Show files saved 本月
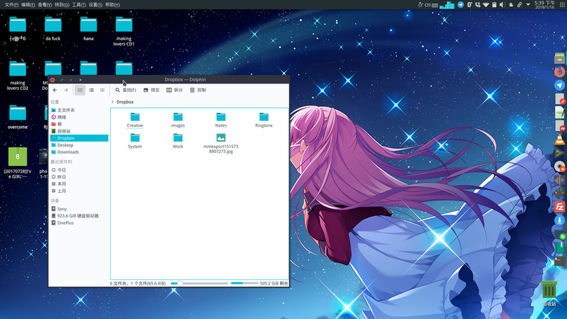Image resolution: width=567 pixels, height=319 pixels. [x=79, y=184]
